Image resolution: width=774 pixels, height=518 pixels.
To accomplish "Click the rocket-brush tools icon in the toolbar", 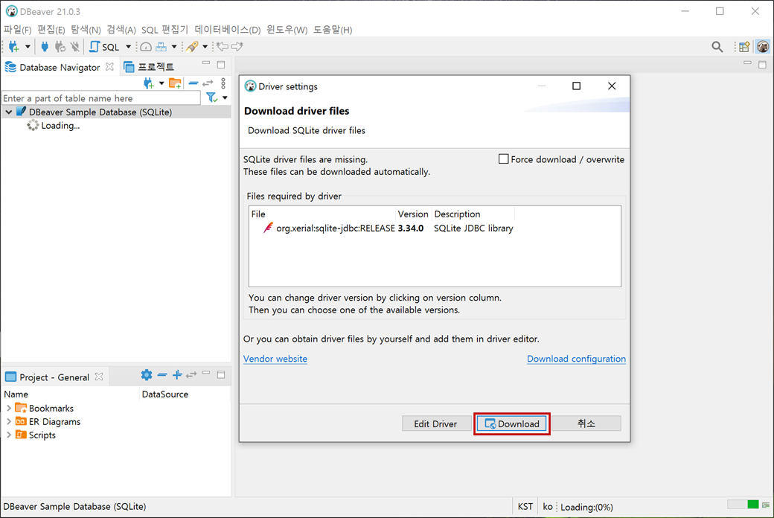I will 192,46.
